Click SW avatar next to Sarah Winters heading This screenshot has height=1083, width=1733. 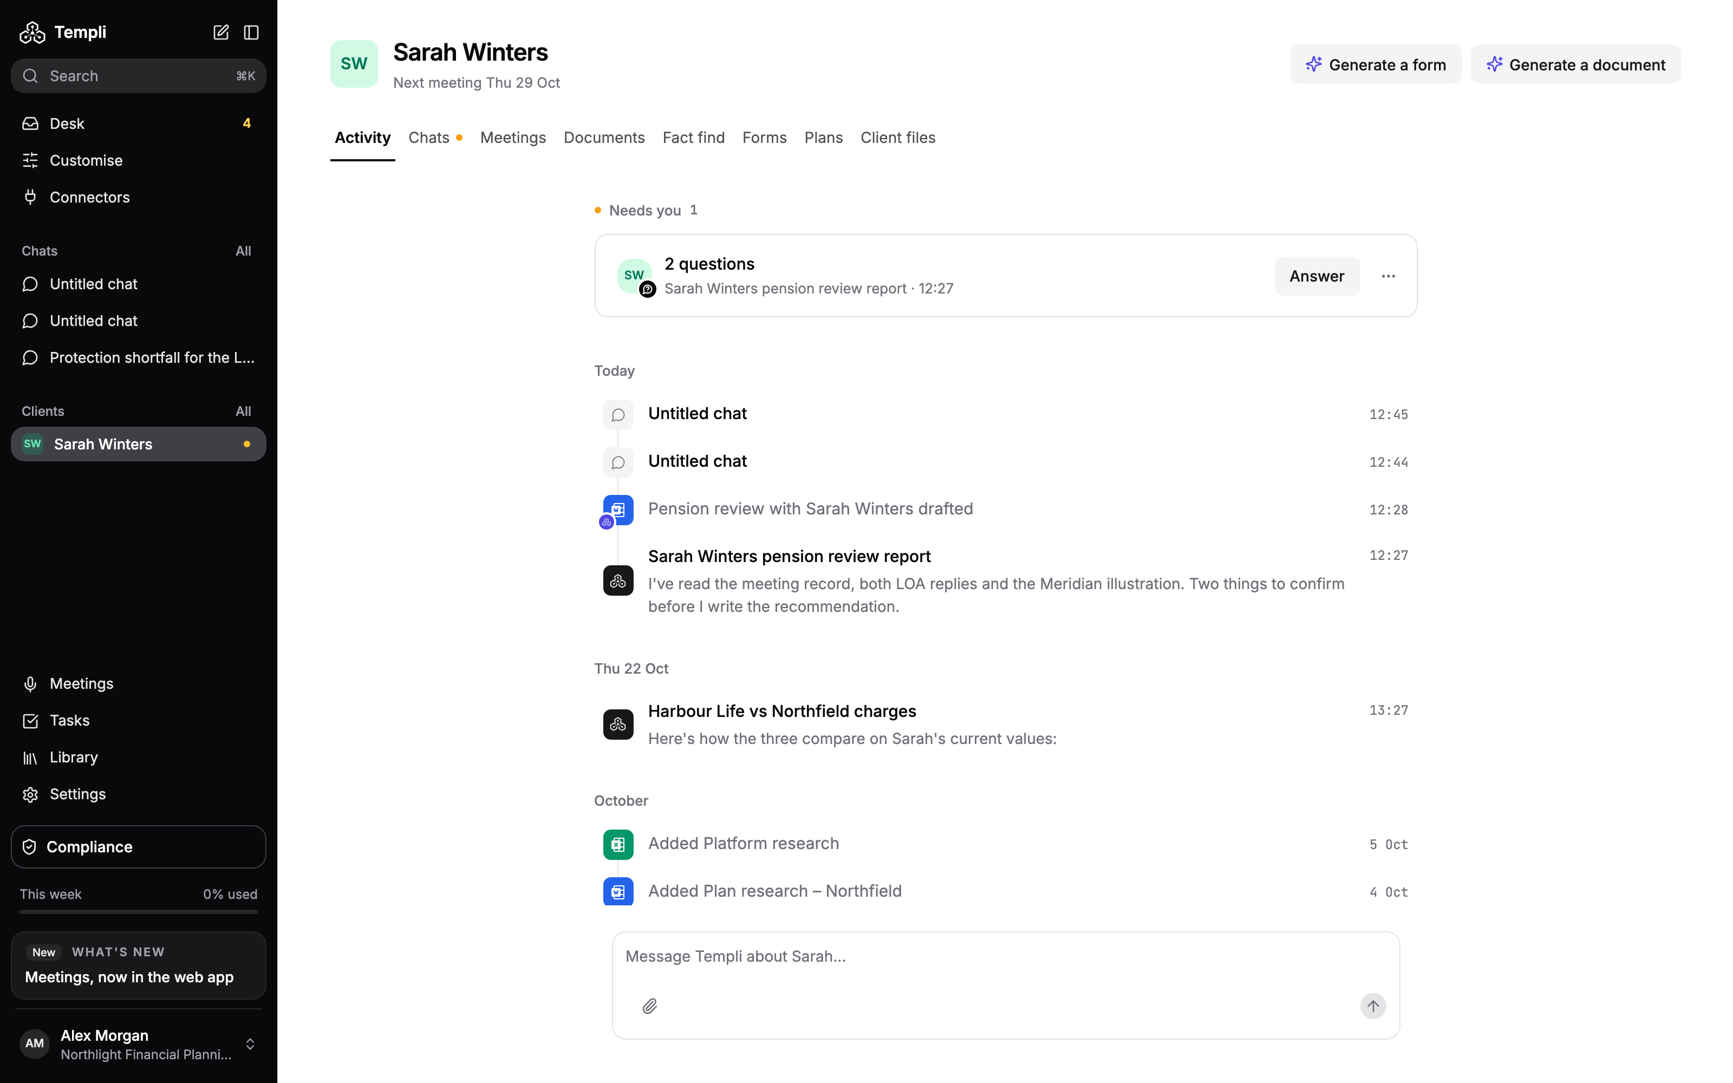(x=354, y=64)
